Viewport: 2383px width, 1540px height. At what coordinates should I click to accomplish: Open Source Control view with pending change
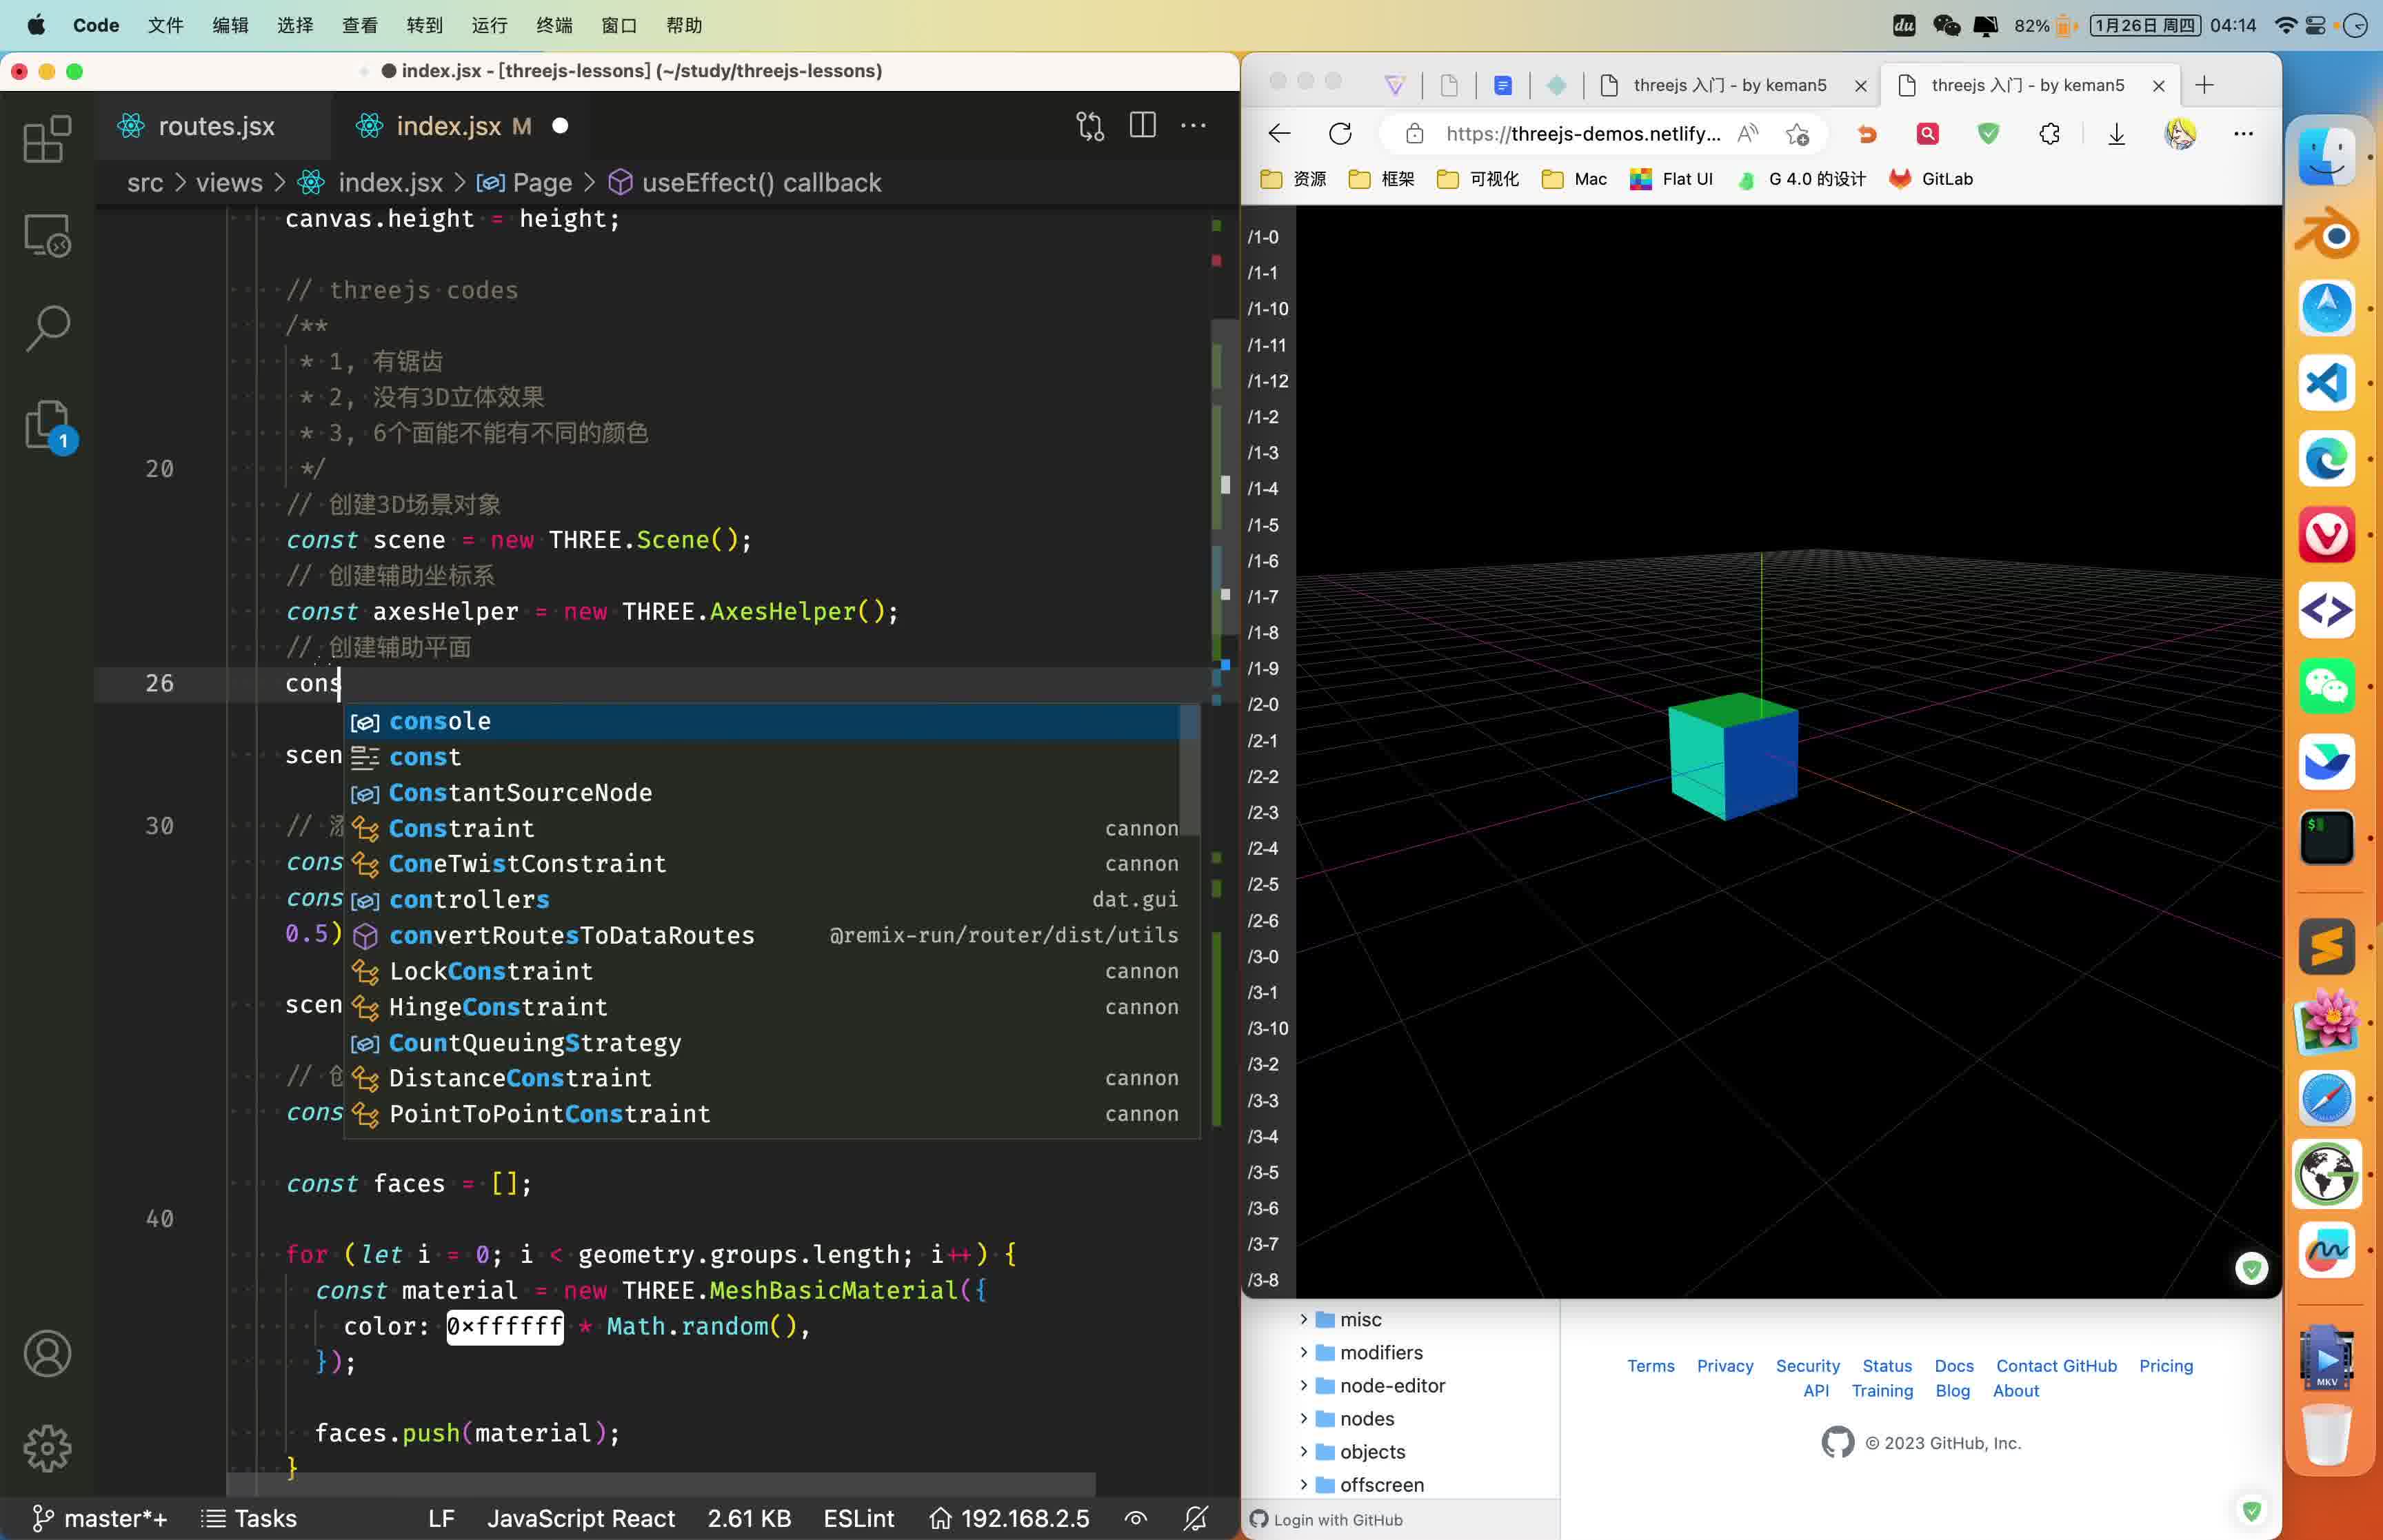coord(47,424)
